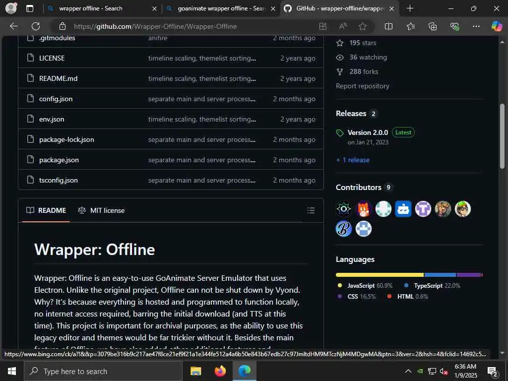Open the fox avatar contributor profile
508x381 pixels.
[x=364, y=209]
